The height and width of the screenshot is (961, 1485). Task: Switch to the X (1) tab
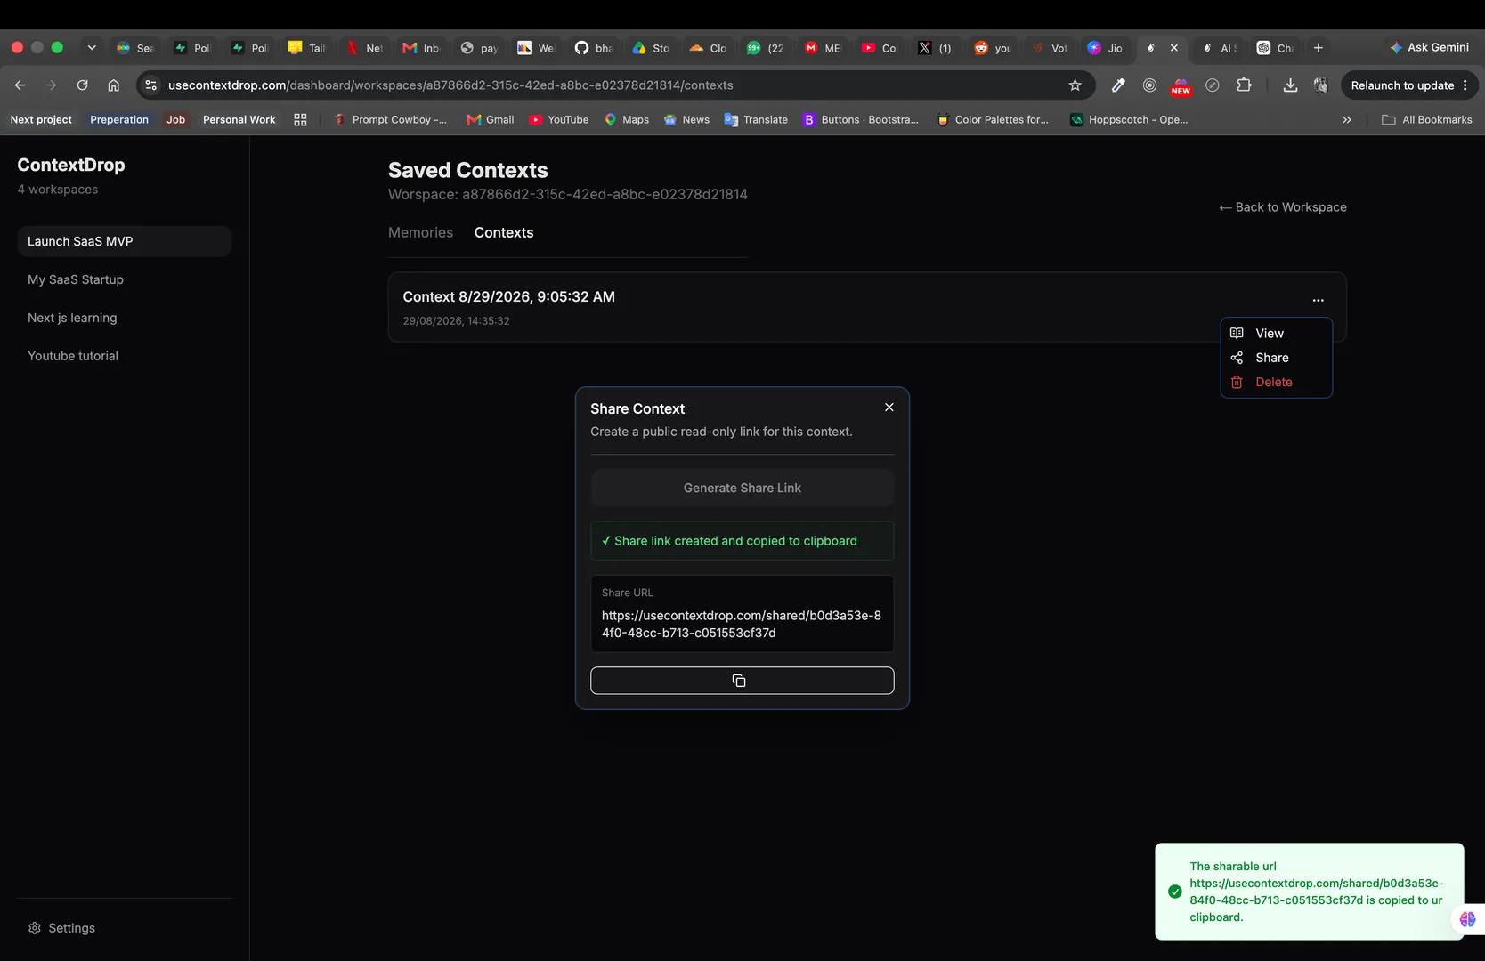(x=935, y=48)
